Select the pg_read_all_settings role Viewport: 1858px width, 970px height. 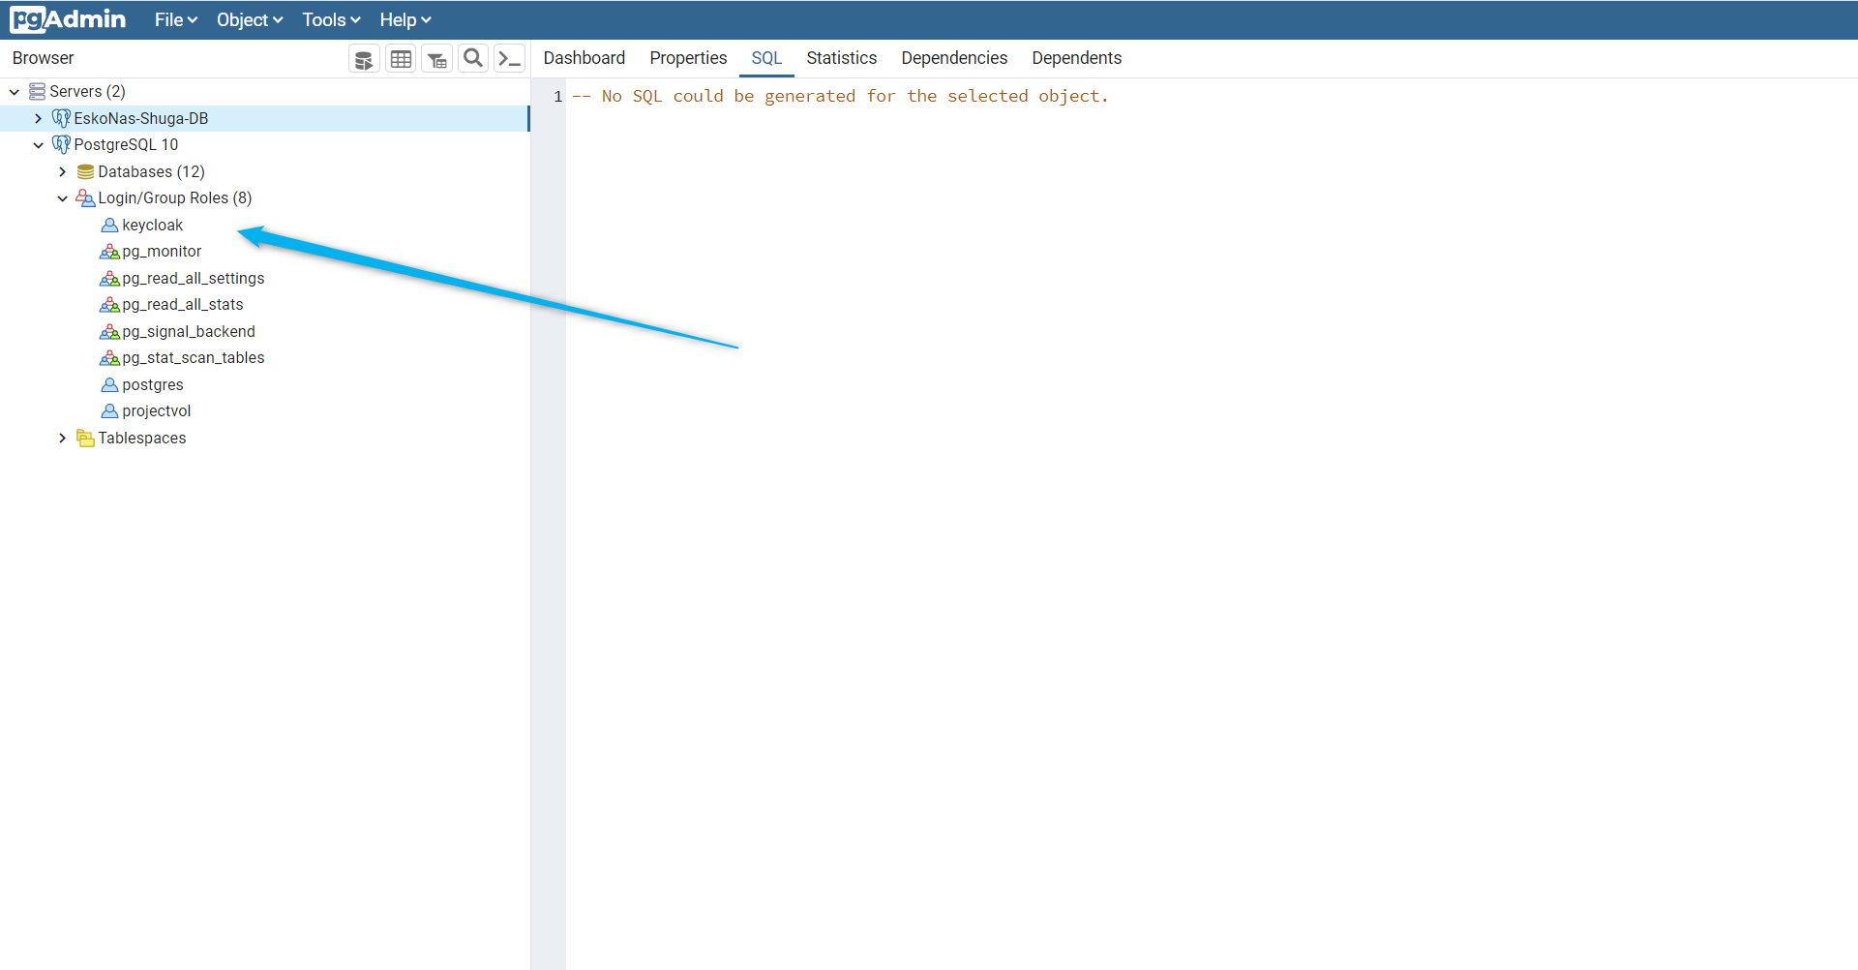coord(194,278)
